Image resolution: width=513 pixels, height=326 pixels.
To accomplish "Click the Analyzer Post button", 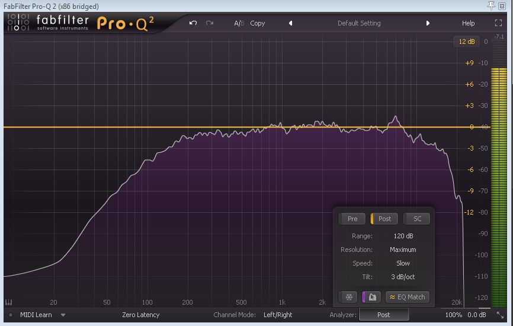I will tap(383, 315).
